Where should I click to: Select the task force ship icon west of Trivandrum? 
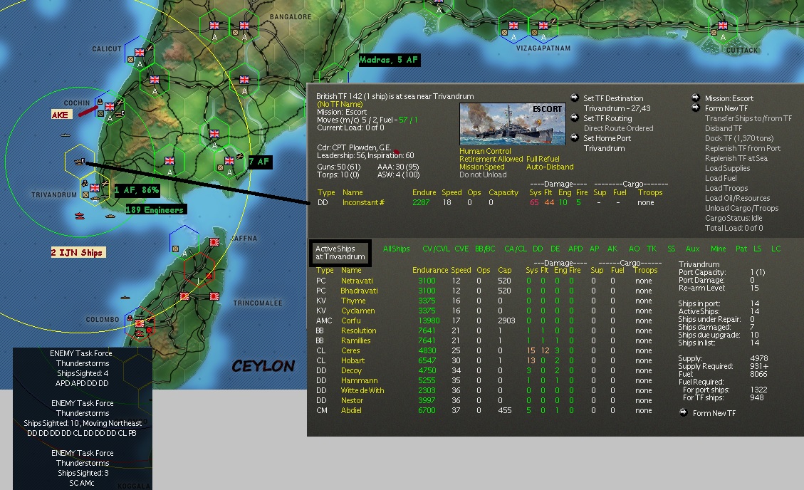[x=79, y=162]
